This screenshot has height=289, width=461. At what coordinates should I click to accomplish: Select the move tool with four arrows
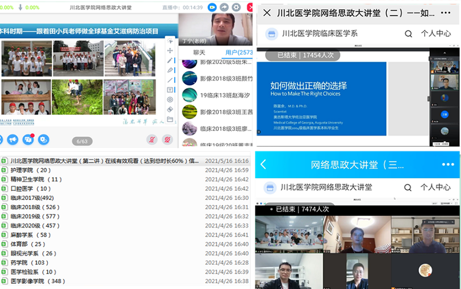(x=170, y=51)
